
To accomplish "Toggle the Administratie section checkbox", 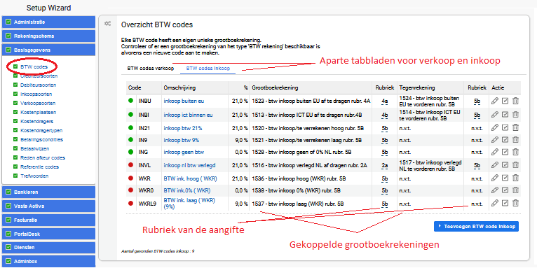I will [8, 22].
